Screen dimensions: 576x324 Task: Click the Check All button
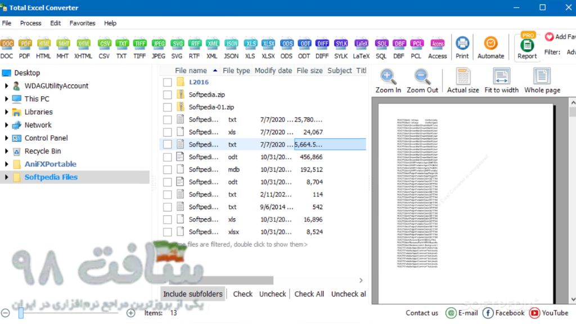[309, 294]
